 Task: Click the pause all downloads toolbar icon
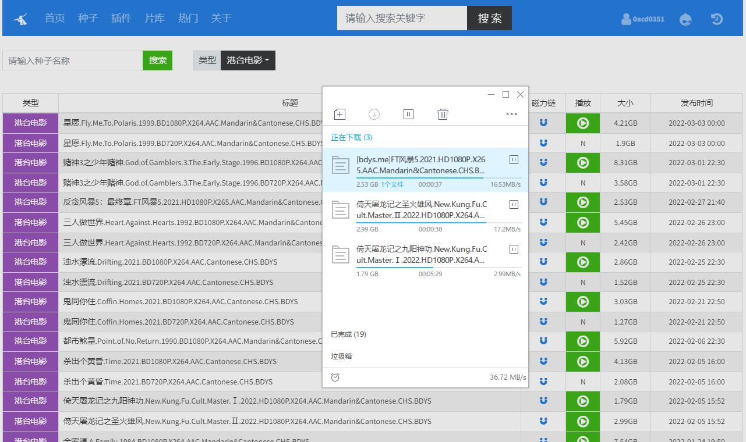pos(408,115)
